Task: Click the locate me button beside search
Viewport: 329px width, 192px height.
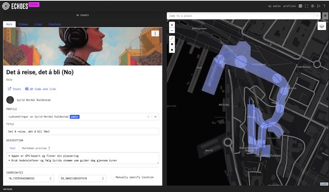Action: tap(325, 16)
